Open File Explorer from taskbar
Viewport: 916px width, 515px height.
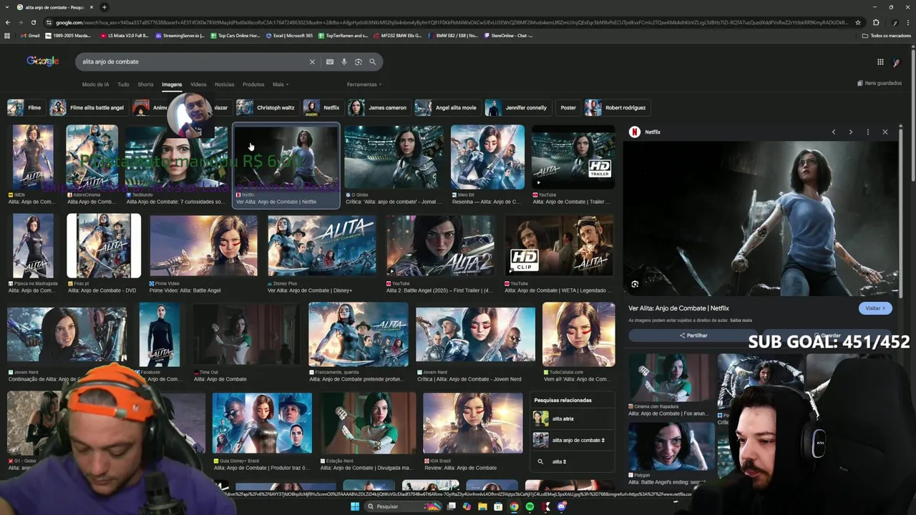point(482,506)
